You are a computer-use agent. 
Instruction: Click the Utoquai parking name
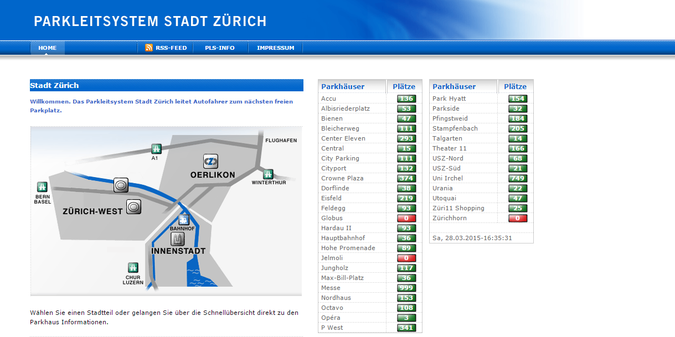pyautogui.click(x=445, y=198)
